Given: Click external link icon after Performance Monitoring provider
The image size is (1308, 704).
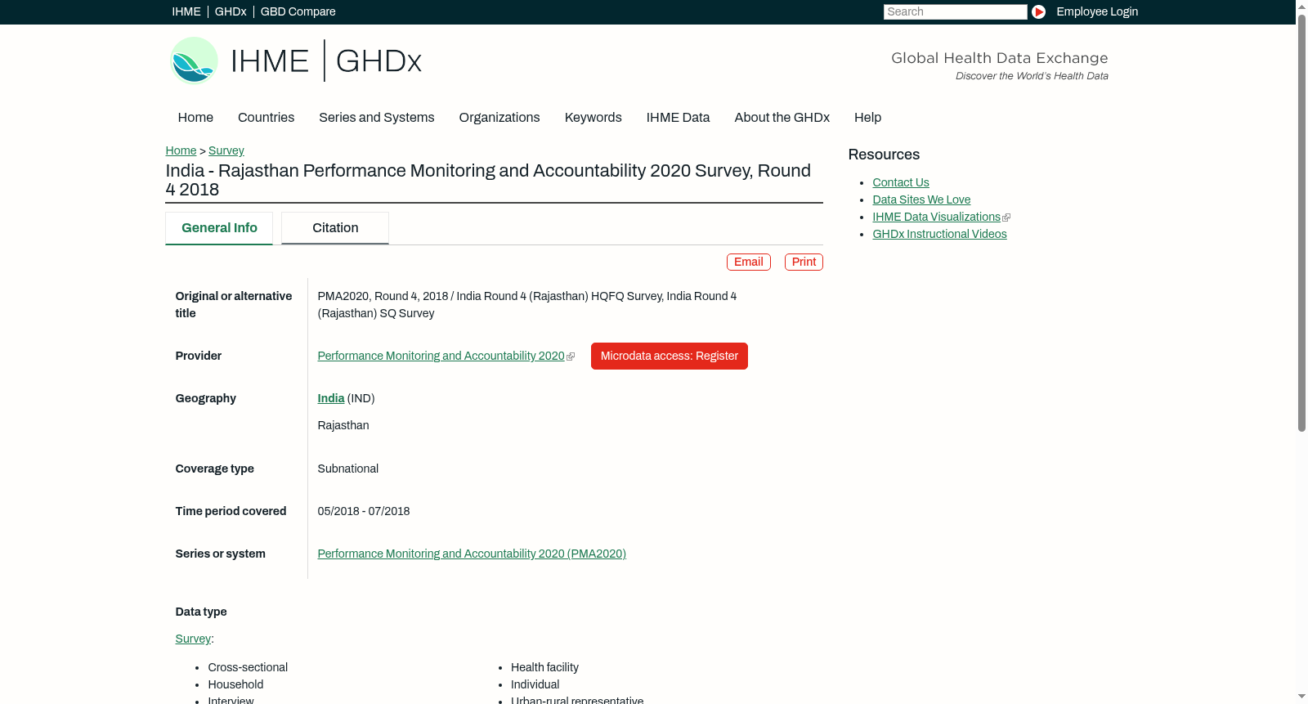Looking at the screenshot, I should pos(571,356).
